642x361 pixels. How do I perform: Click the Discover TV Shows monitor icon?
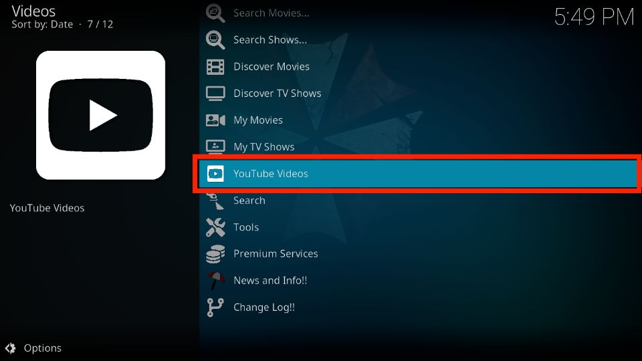[x=215, y=94]
